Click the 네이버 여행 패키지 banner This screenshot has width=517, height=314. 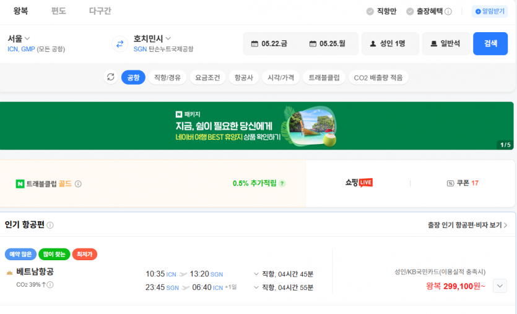tap(257, 126)
